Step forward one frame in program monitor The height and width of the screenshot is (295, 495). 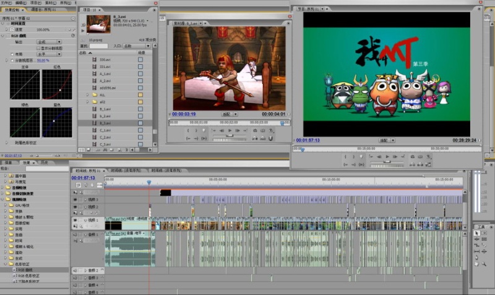tap(395, 157)
